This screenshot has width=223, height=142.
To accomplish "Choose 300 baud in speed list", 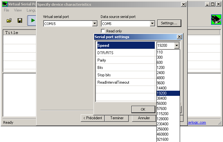I will 168,57.
